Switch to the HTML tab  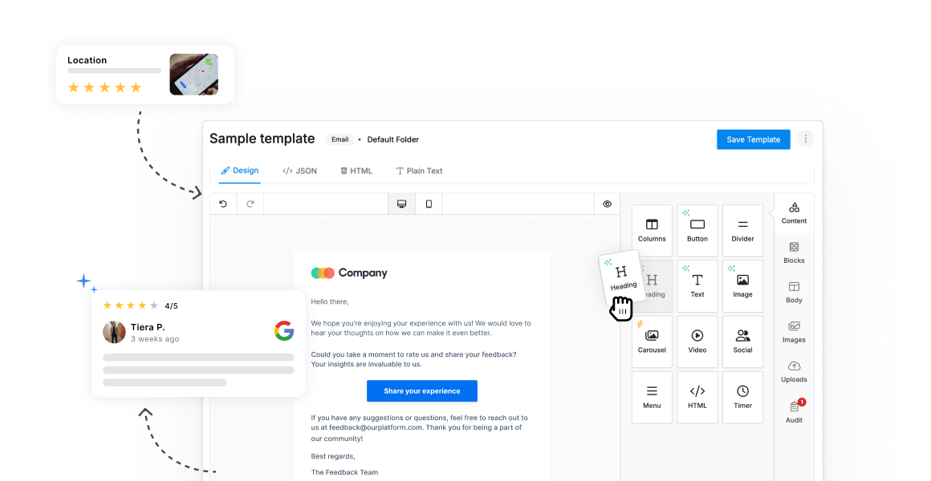356,171
